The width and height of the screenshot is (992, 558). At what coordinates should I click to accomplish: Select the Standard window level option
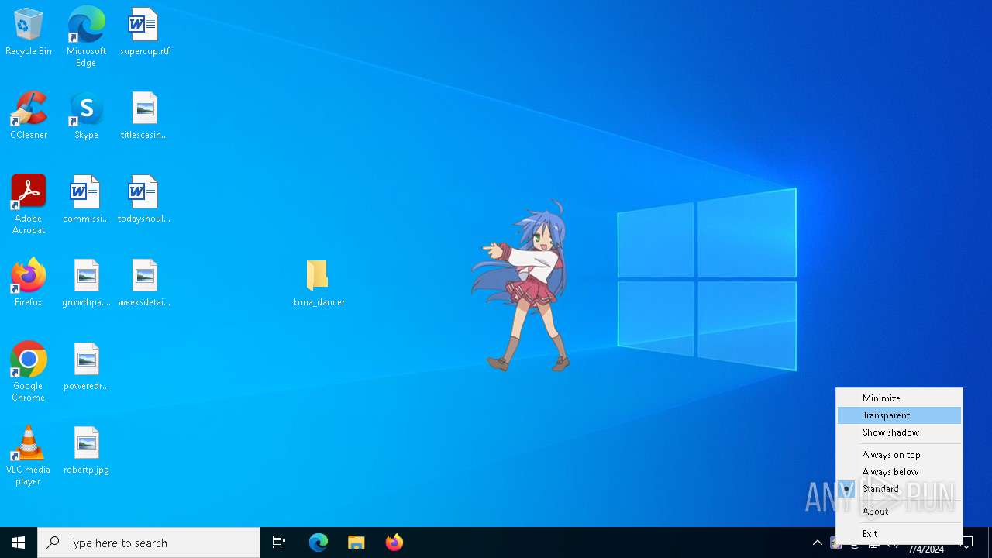899,489
